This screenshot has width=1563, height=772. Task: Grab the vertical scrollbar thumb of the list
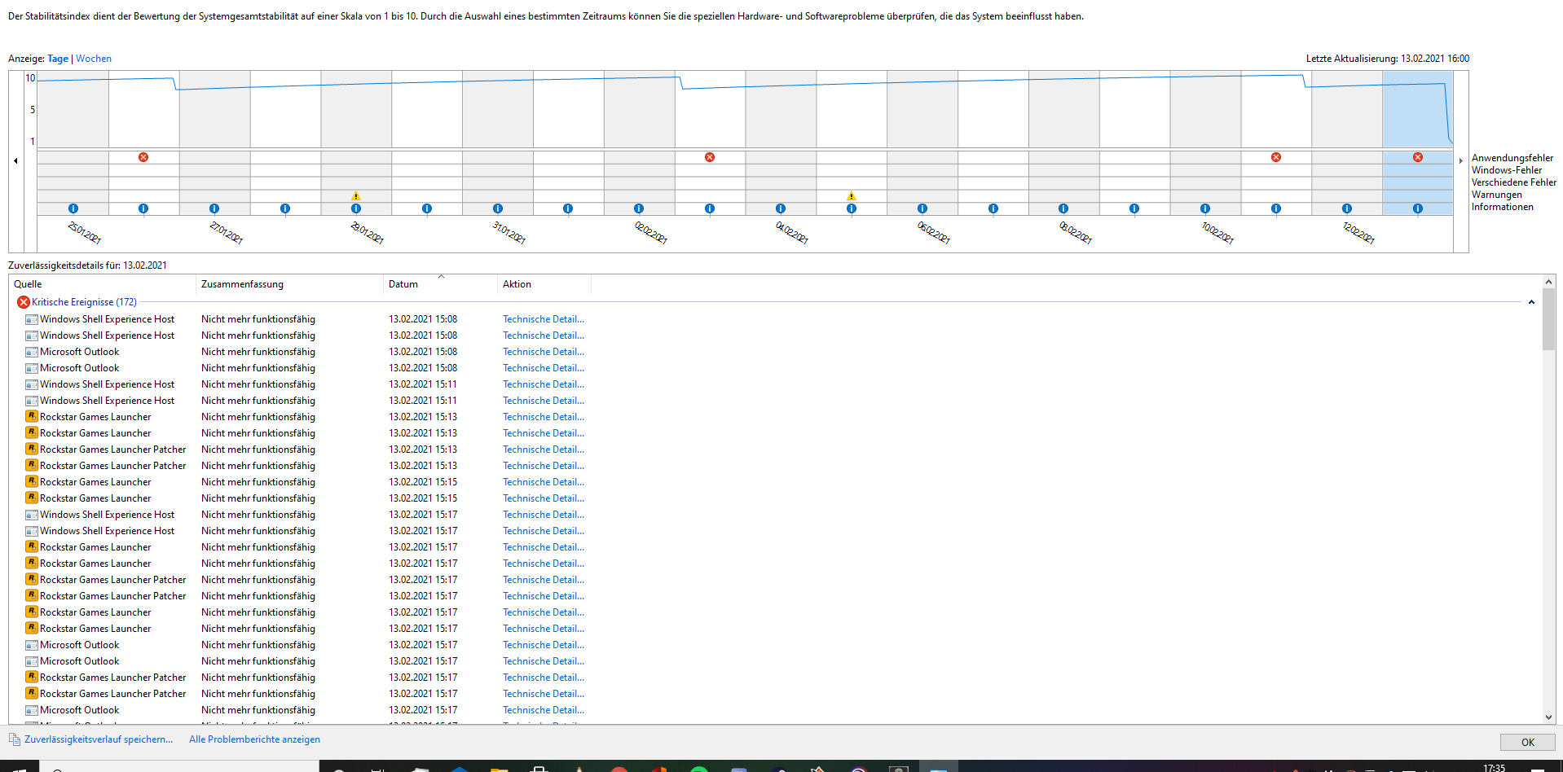click(x=1549, y=319)
